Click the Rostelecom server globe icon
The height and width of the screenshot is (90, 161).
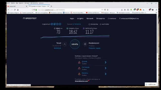point(85,44)
